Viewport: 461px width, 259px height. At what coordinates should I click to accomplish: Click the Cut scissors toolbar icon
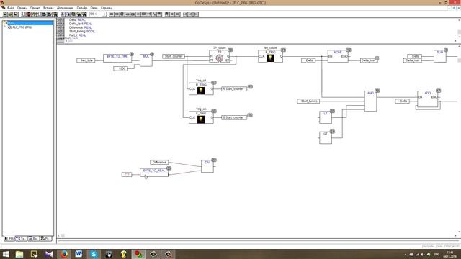point(63,14)
